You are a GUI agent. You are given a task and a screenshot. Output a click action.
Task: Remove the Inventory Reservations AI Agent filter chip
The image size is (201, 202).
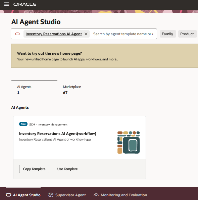pos(86,34)
